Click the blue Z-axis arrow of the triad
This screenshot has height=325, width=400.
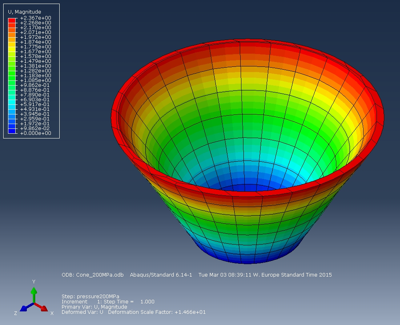tap(26, 307)
